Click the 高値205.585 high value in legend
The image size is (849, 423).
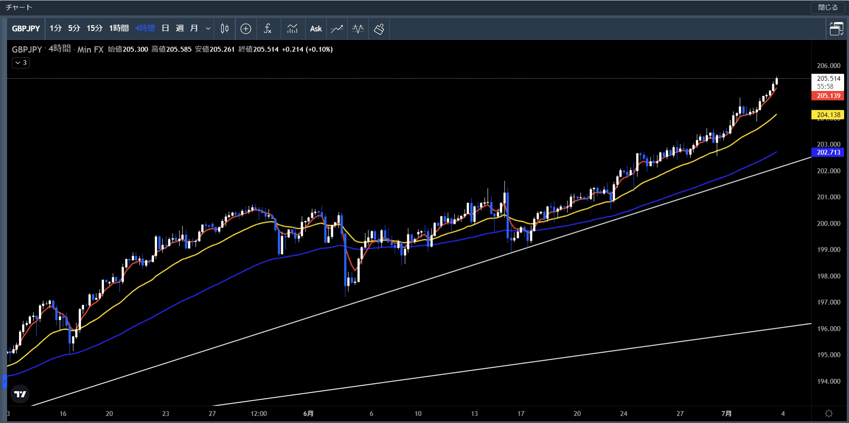[172, 49]
